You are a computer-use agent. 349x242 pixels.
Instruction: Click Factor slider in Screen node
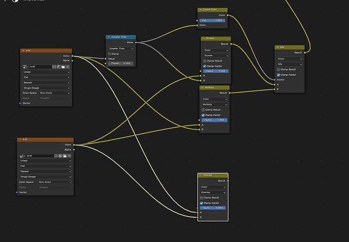pos(216,71)
